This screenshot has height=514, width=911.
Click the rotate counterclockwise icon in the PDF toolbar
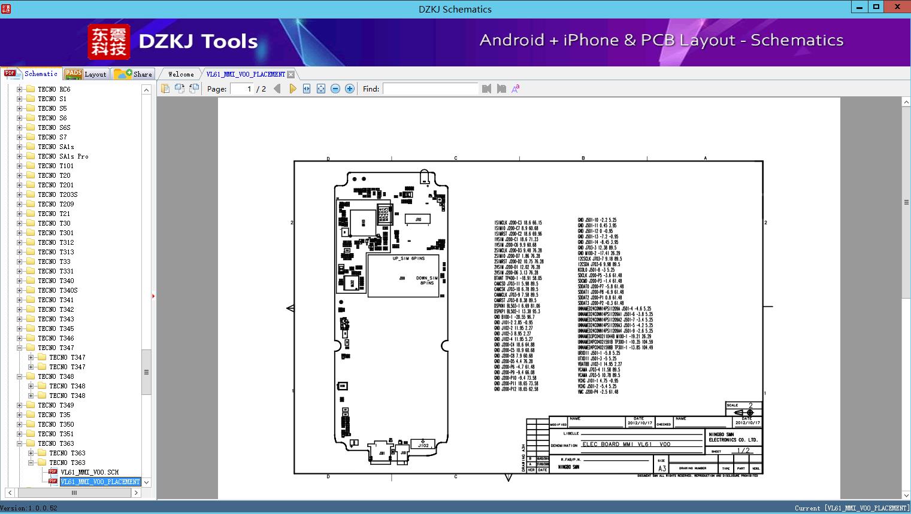coord(179,89)
